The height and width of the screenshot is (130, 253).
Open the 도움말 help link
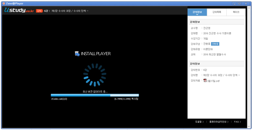[x=199, y=122]
